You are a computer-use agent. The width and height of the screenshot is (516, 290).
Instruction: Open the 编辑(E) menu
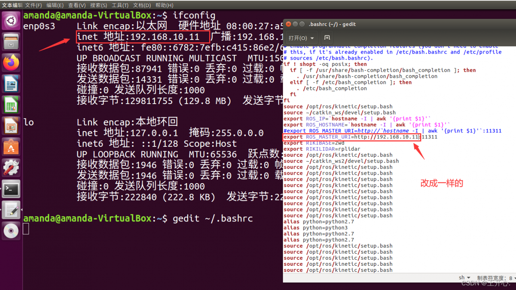55,5
